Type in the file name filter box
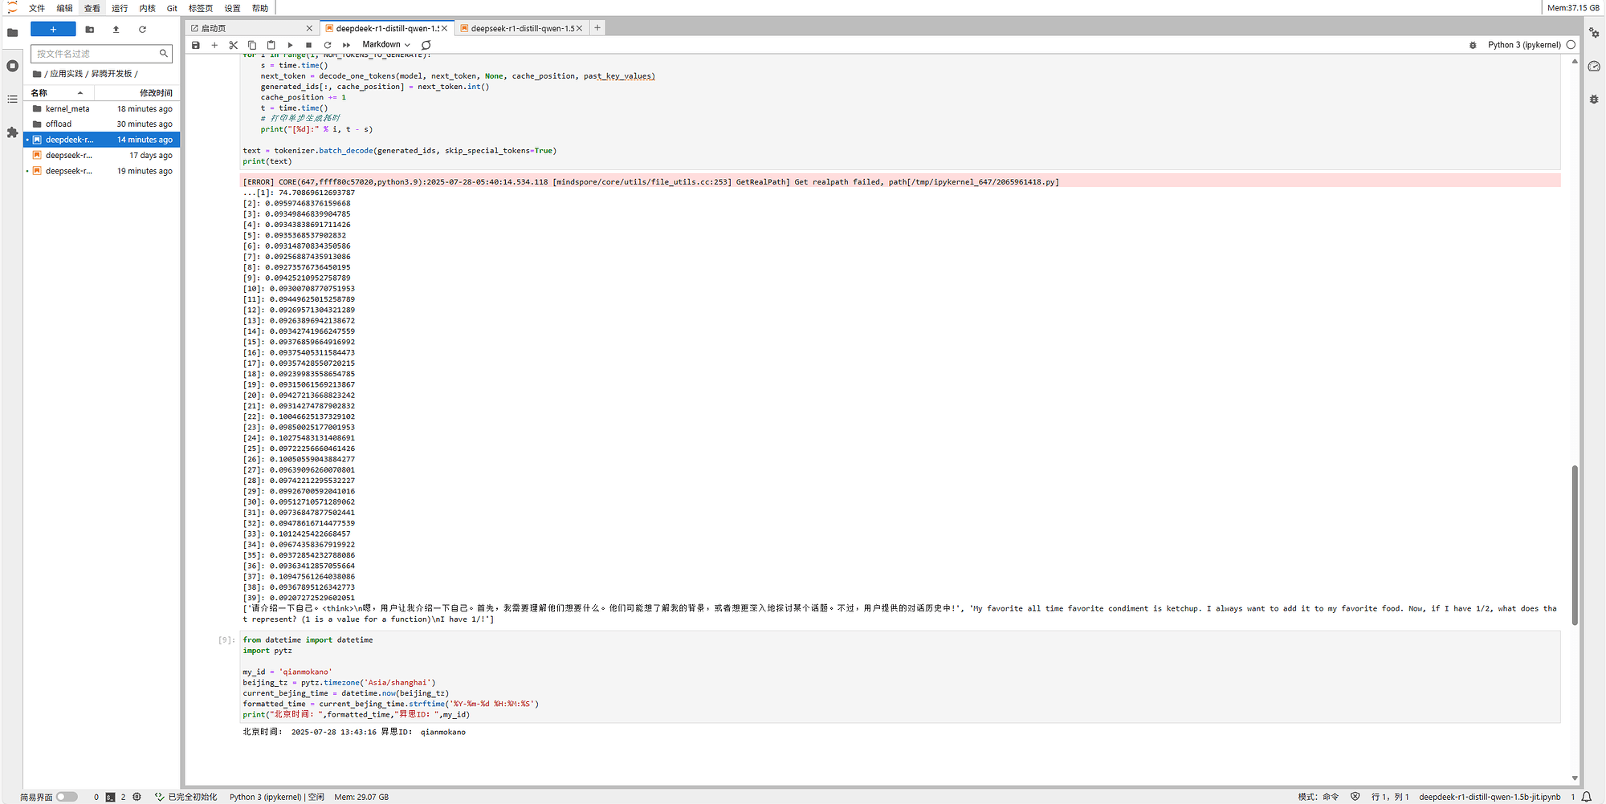The height and width of the screenshot is (804, 1606). coord(96,54)
